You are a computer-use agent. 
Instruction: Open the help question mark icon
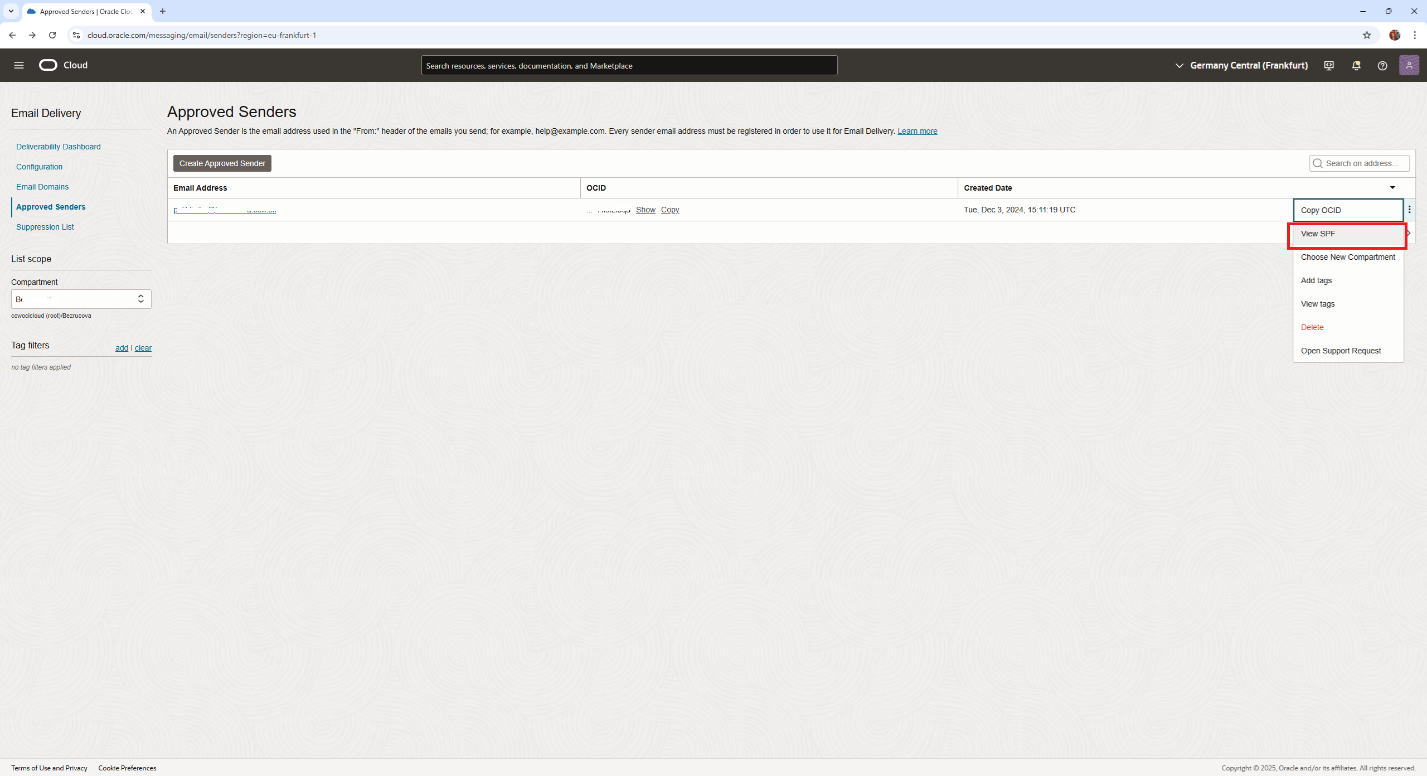[x=1382, y=66]
